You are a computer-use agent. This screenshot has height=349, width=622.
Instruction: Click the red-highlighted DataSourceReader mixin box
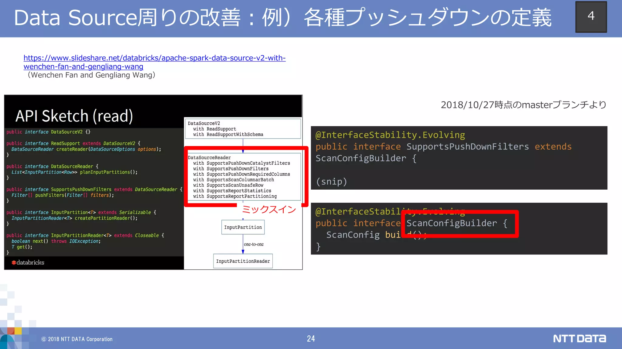[244, 177]
